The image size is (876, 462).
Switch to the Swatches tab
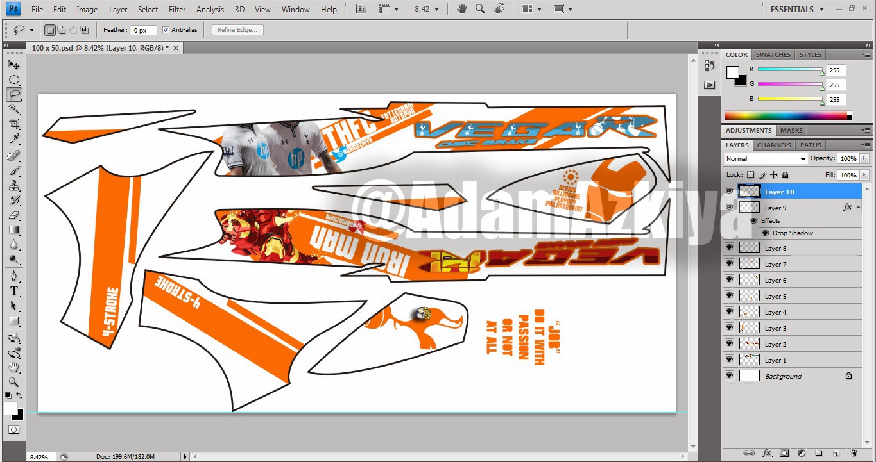(773, 54)
